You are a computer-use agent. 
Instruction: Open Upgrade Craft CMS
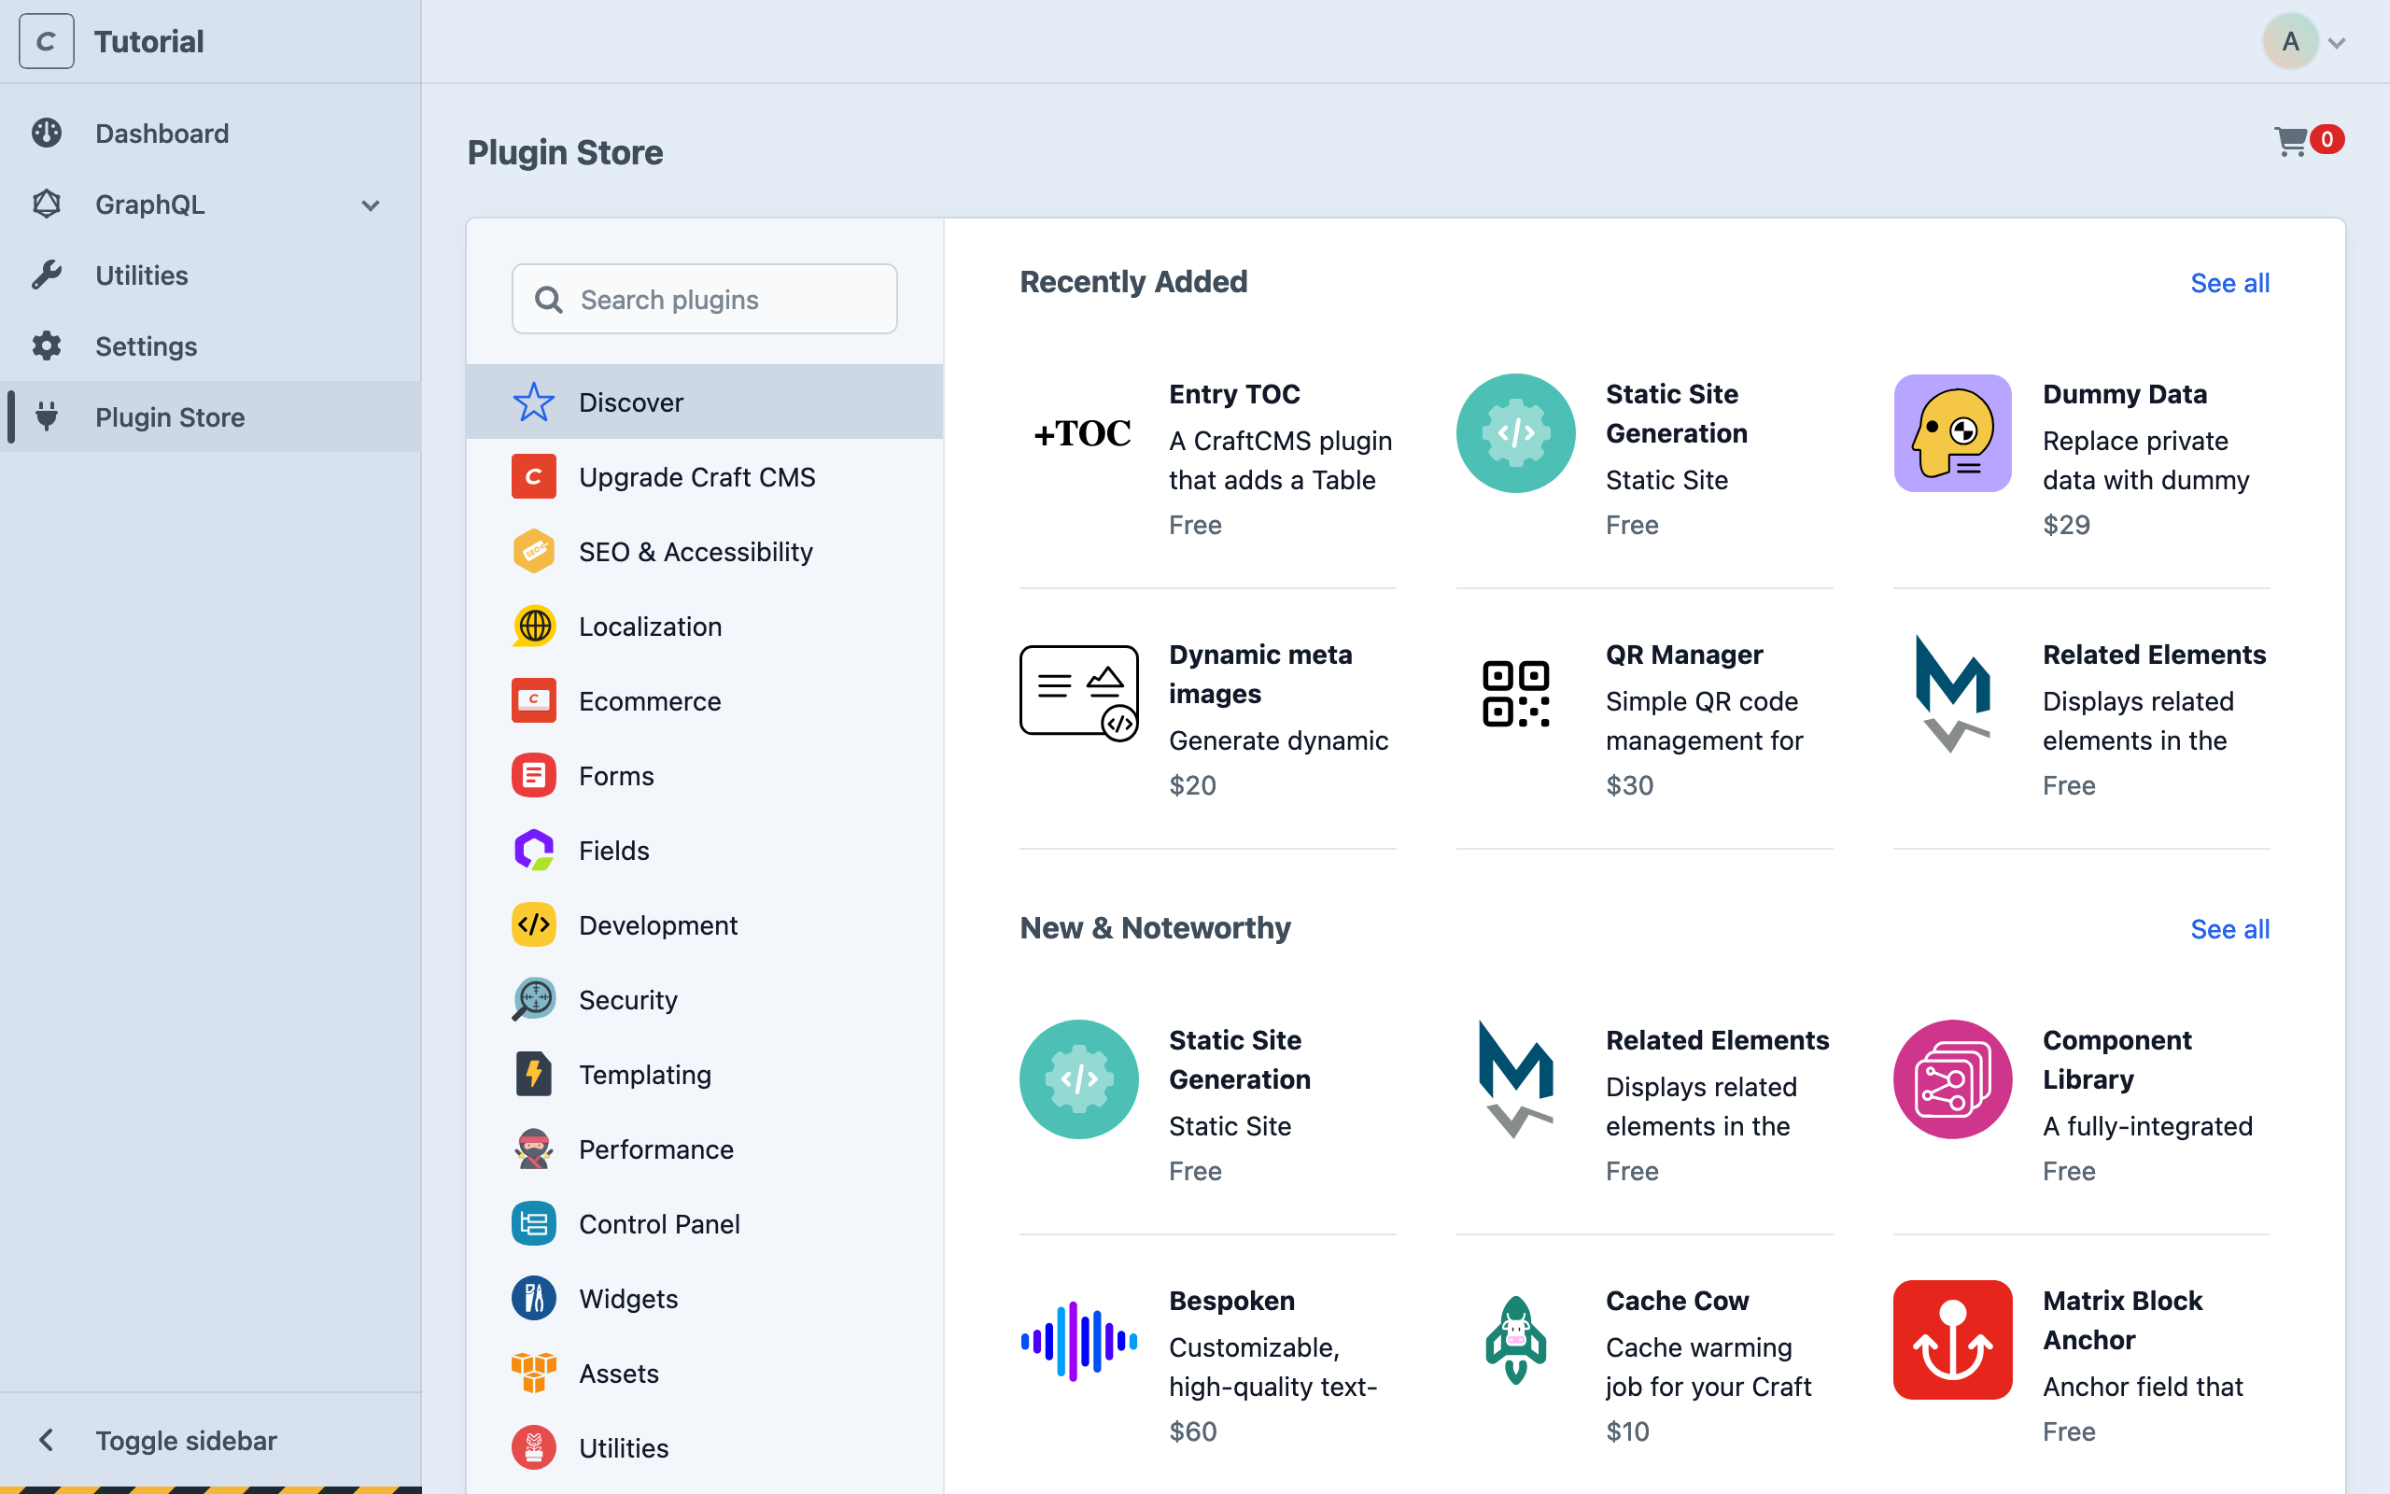(x=696, y=476)
